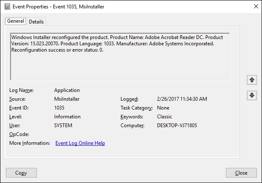Click the down arrow for next event
The height and width of the screenshot is (183, 262).
(252, 96)
